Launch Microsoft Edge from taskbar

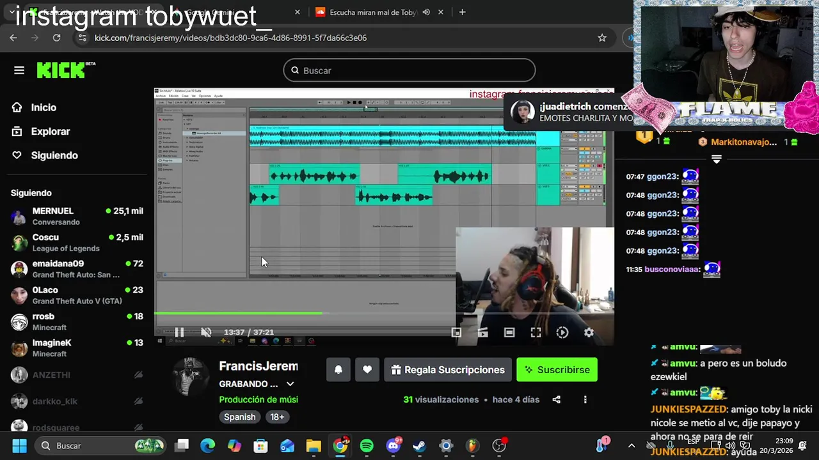(208, 445)
